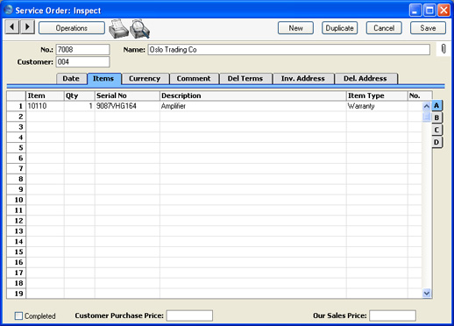Select row number 19 header
The height and width of the screenshot is (326, 454).
[17, 294]
